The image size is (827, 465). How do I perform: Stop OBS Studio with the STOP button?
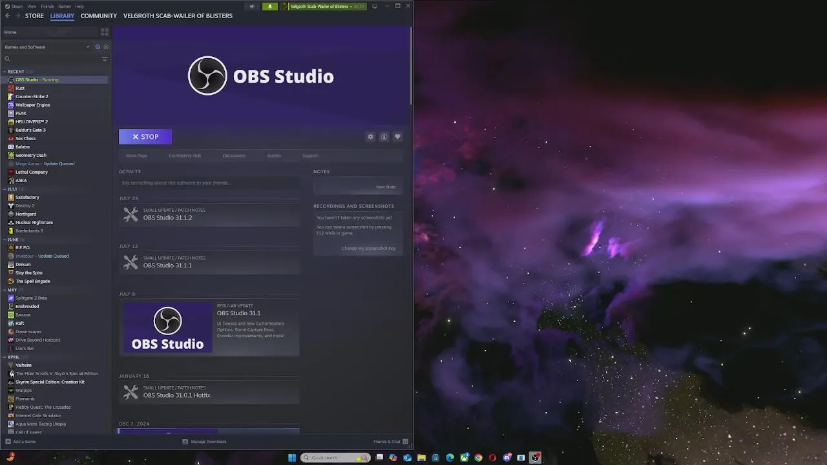[x=145, y=137]
